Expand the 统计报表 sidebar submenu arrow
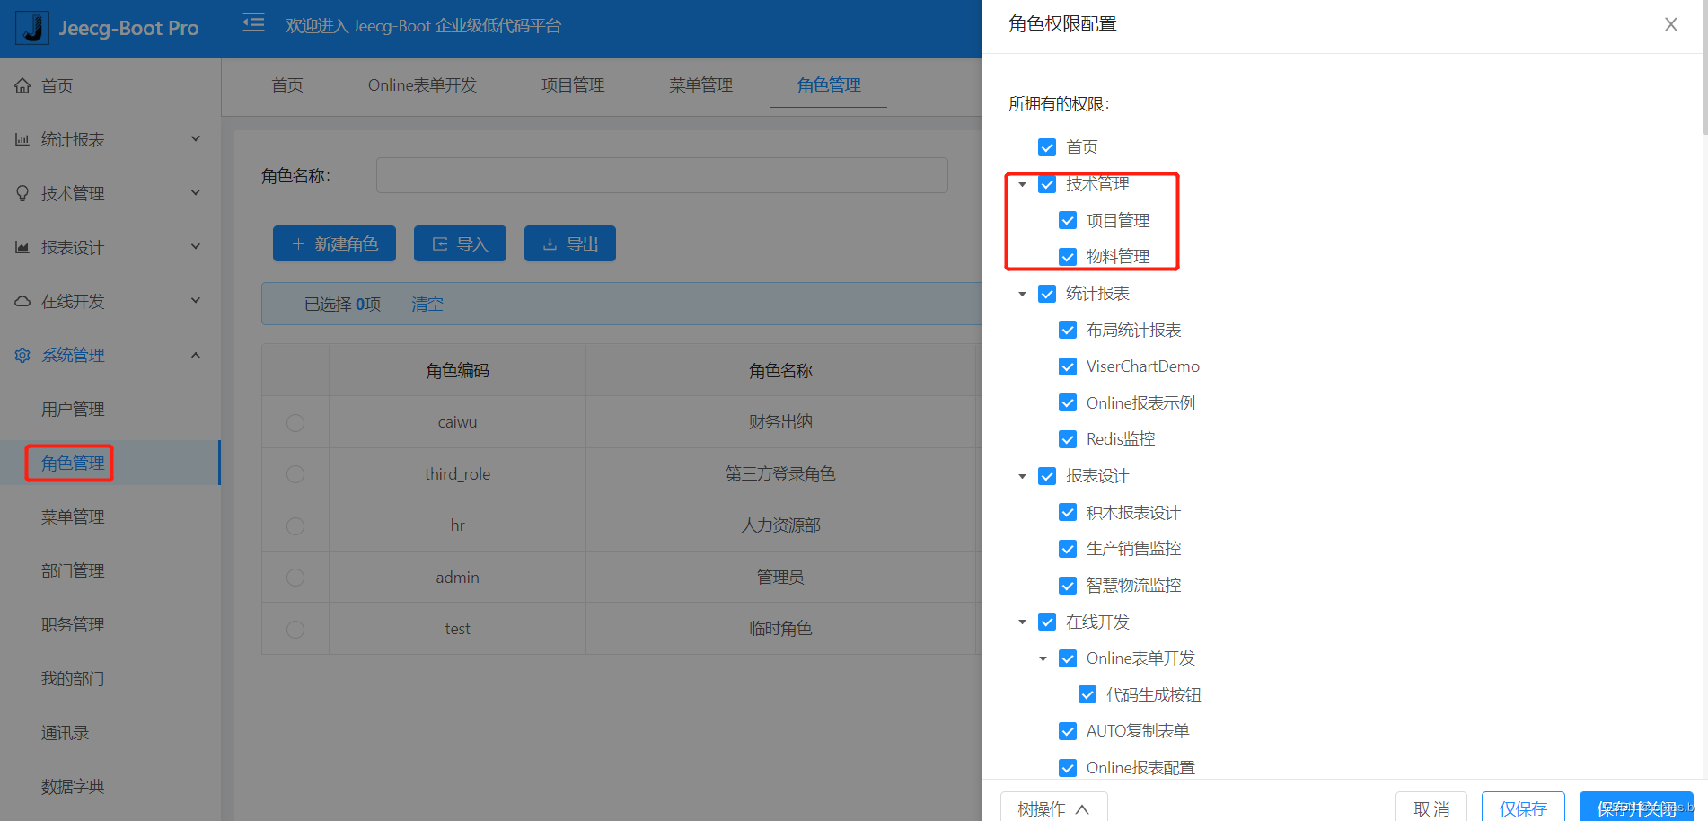 (196, 139)
